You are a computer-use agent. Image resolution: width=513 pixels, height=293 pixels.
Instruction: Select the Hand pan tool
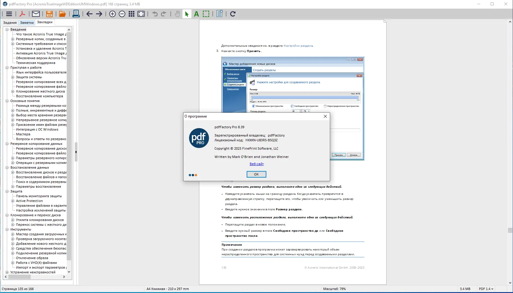tap(177, 14)
